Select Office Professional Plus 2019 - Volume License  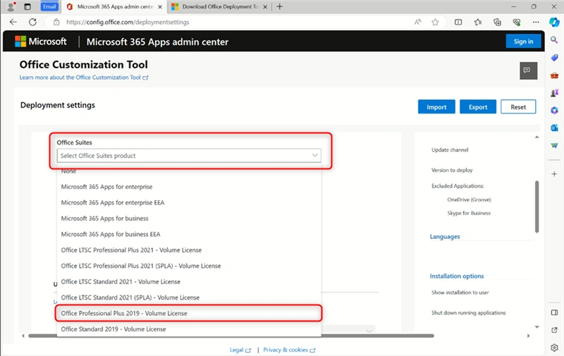pyautogui.click(x=189, y=313)
